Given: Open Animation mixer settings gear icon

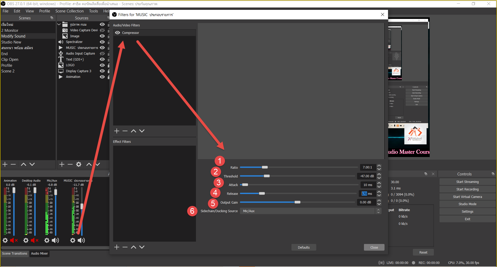Looking at the screenshot, I should (5, 240).
